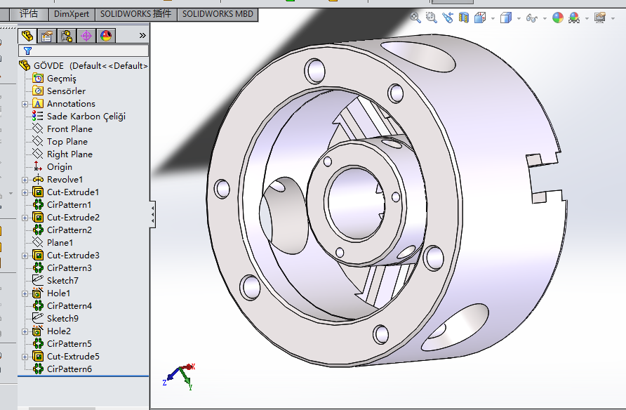
Task: Select the CirPattern4 feature
Action: pos(69,306)
